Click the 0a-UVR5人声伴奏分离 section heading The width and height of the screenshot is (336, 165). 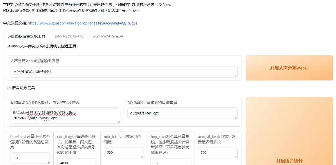(x=41, y=46)
